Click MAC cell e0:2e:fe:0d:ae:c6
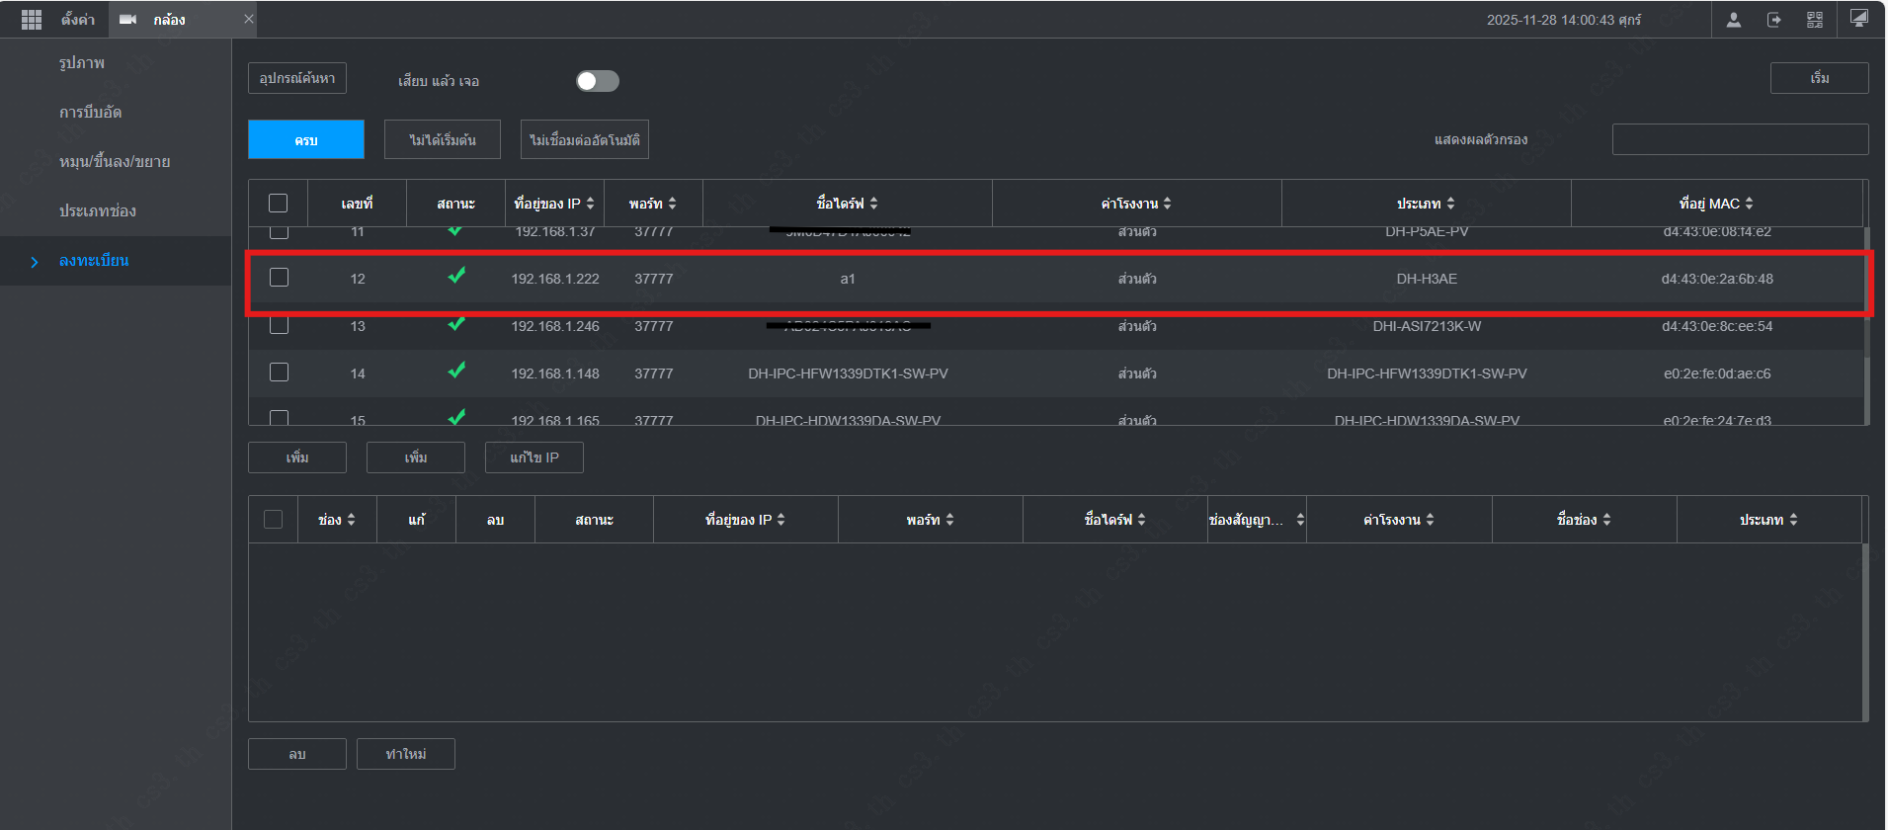 pos(1717,373)
